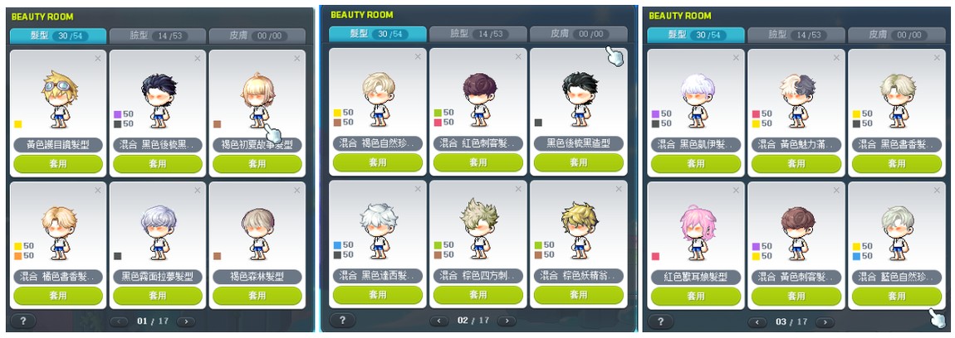The height and width of the screenshot is (338, 955).
Task: Go to previous page from page 02/17
Action: 438,321
